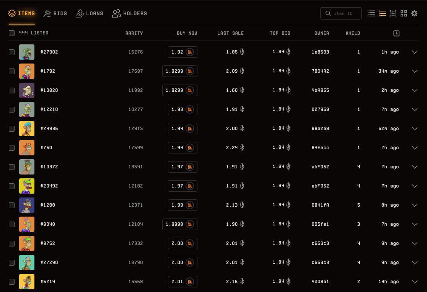Buy #1792 at 1.9299
Image resolution: width=427 pixels, height=292 pixels.
click(x=180, y=71)
